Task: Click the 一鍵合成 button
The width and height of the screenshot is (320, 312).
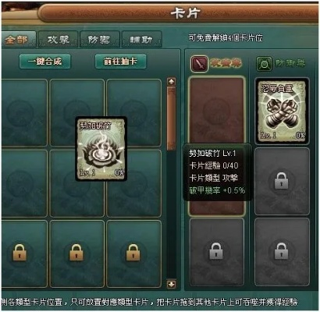Action: tap(45, 62)
